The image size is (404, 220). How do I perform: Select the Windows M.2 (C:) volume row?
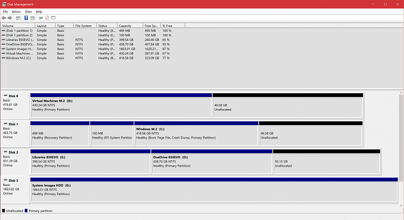tap(93, 58)
